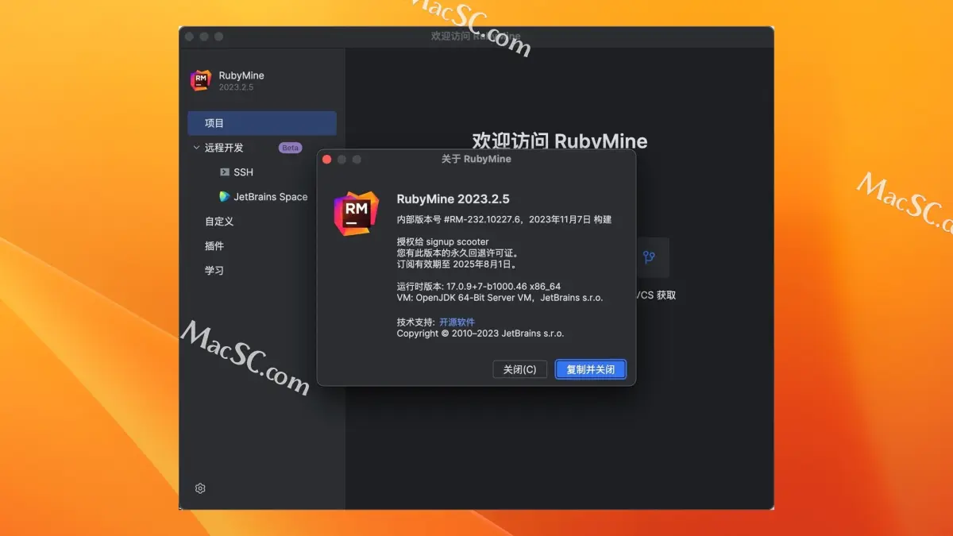The height and width of the screenshot is (536, 953).
Task: Click the Beta badge next to 远程开发
Action: (x=289, y=148)
